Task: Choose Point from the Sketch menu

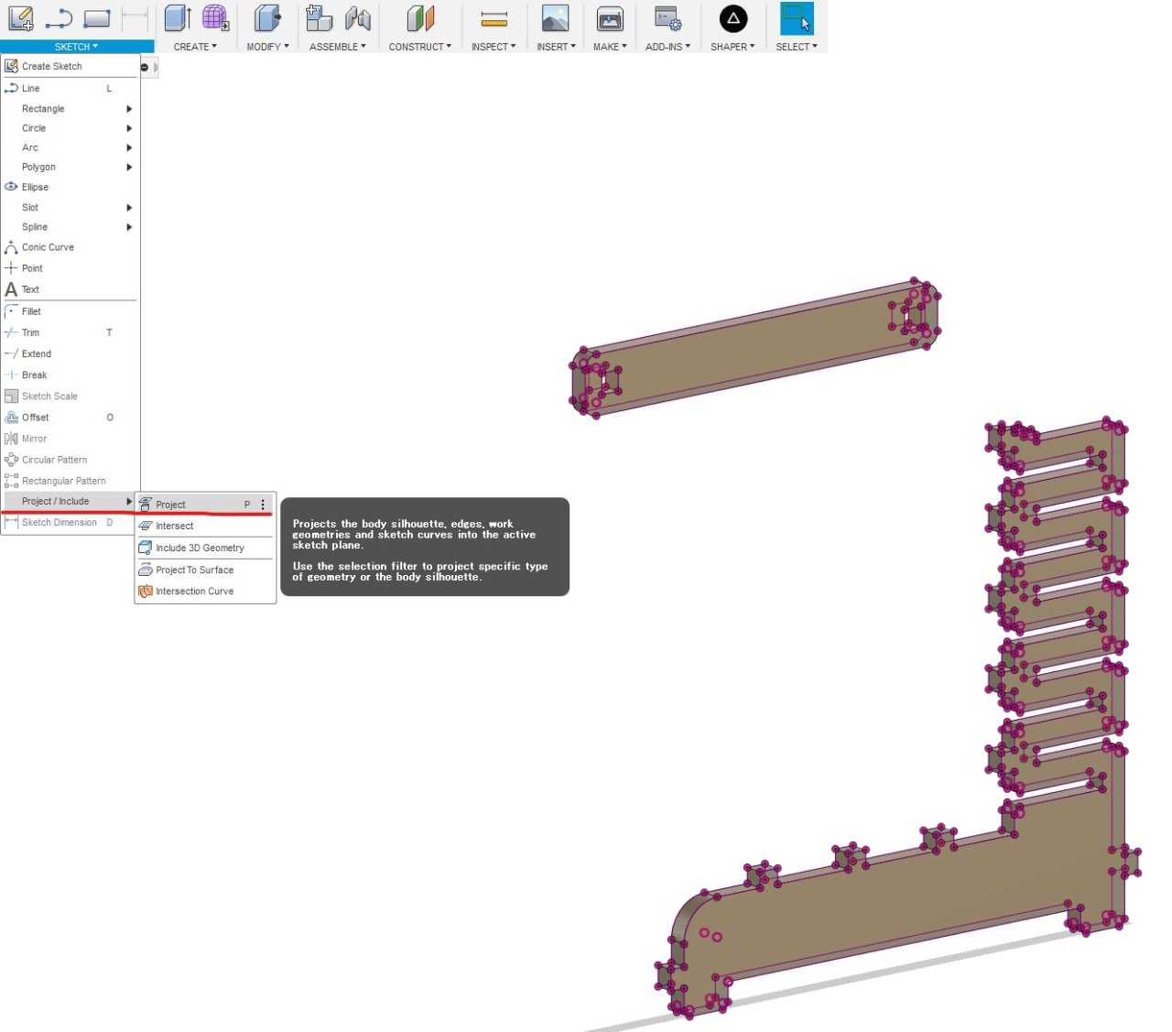Action: [71, 268]
